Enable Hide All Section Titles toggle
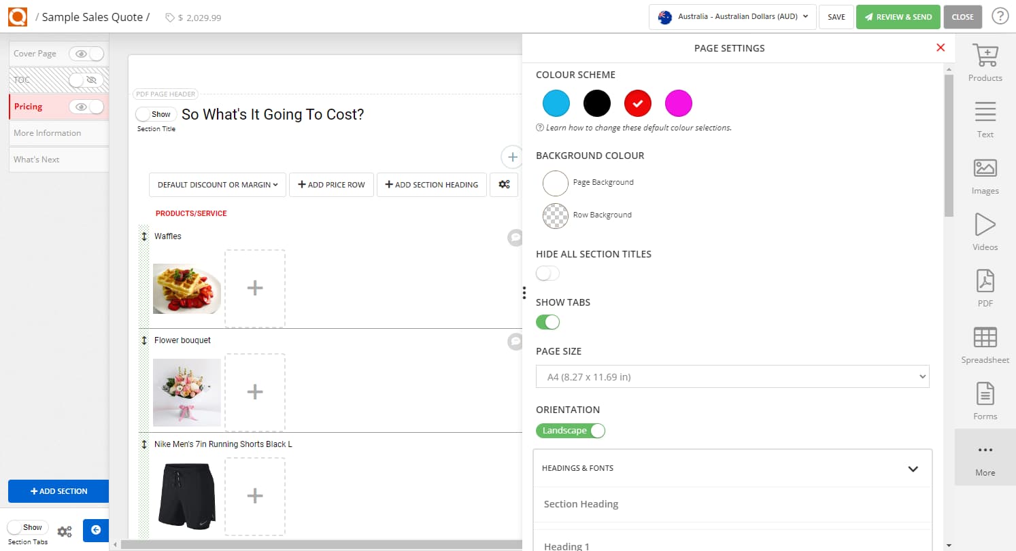Screen dimensions: 1016x551 (x=547, y=273)
